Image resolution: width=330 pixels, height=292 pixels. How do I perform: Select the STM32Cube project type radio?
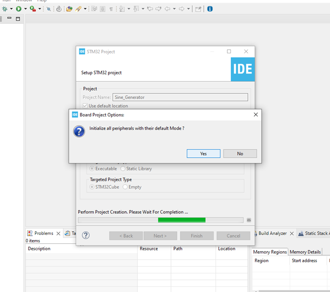92,187
